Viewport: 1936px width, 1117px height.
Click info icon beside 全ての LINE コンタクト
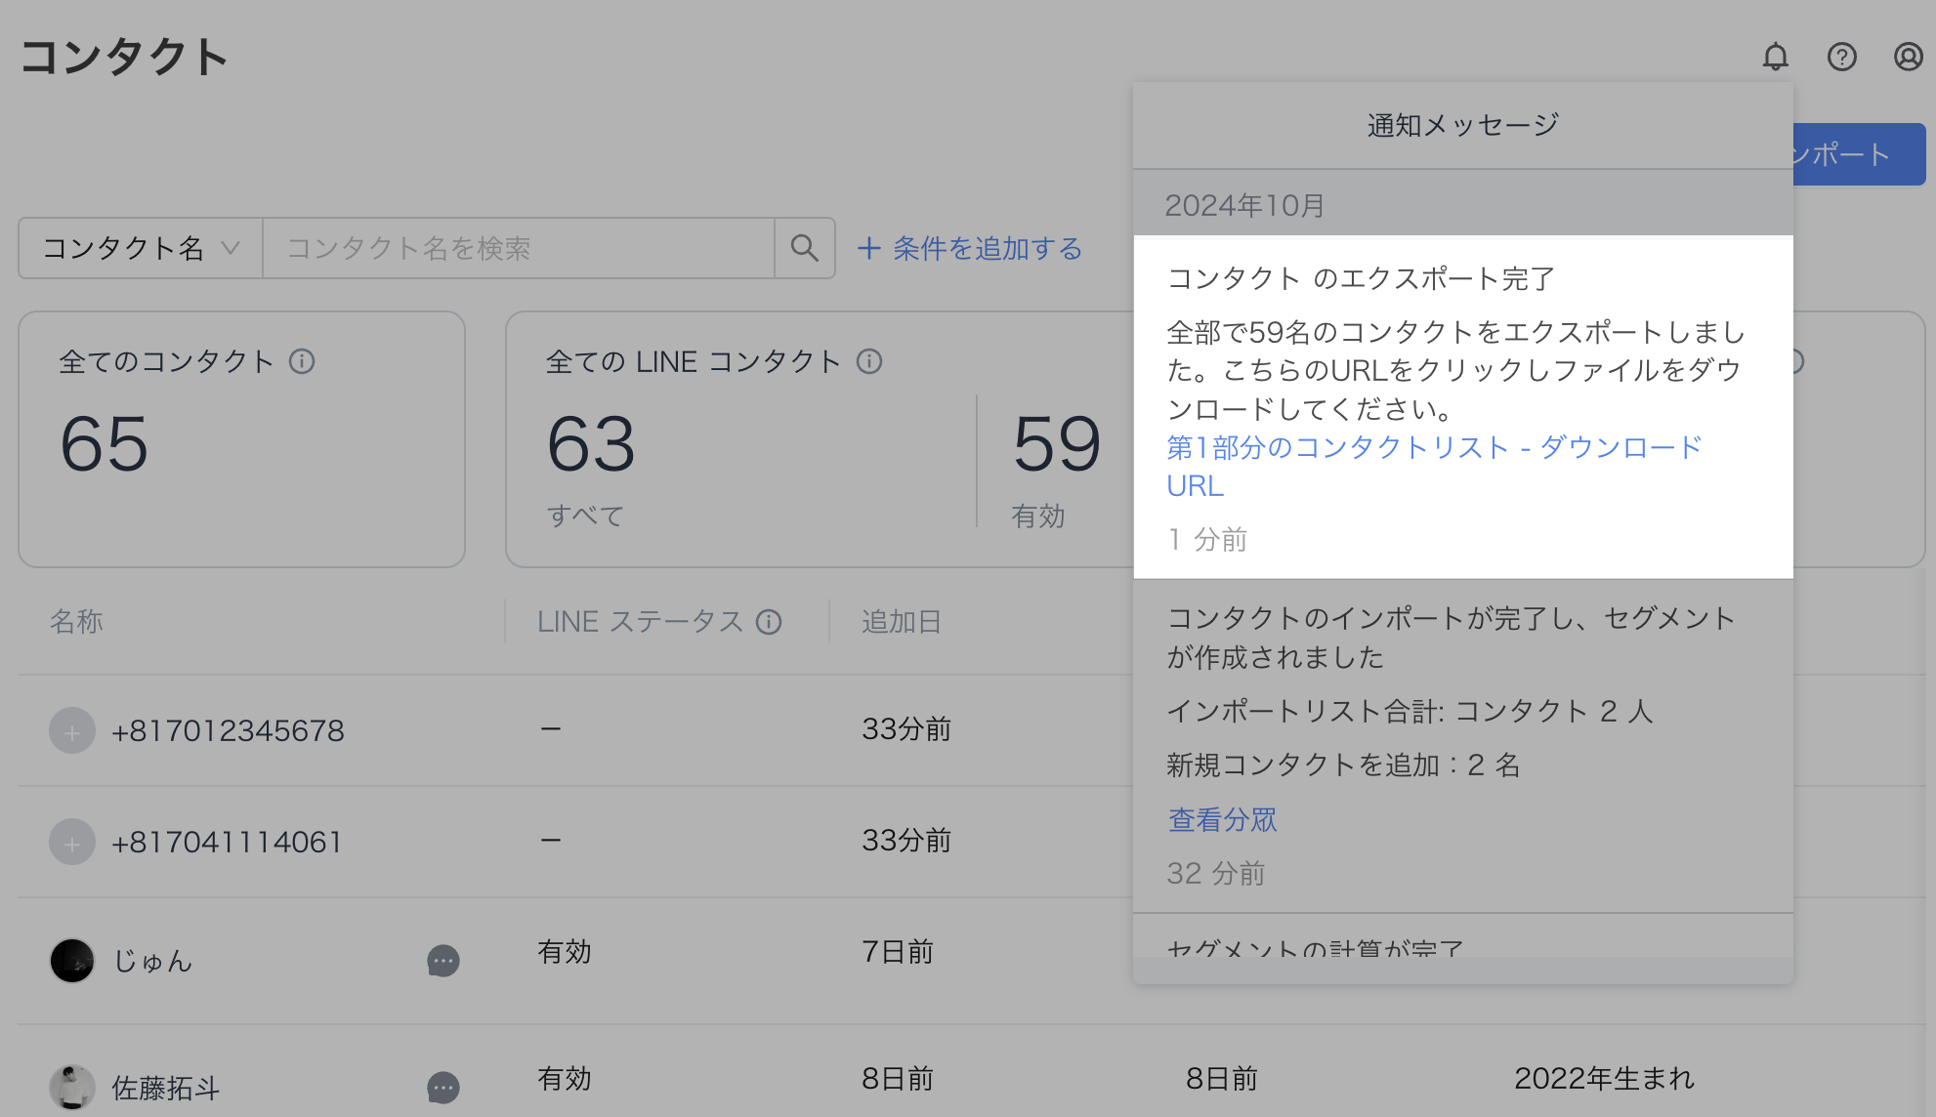click(x=868, y=361)
